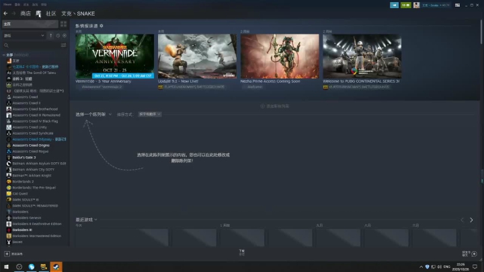
Task: Select Assassin's Creed IV Black Flag
Action: pos(35,121)
